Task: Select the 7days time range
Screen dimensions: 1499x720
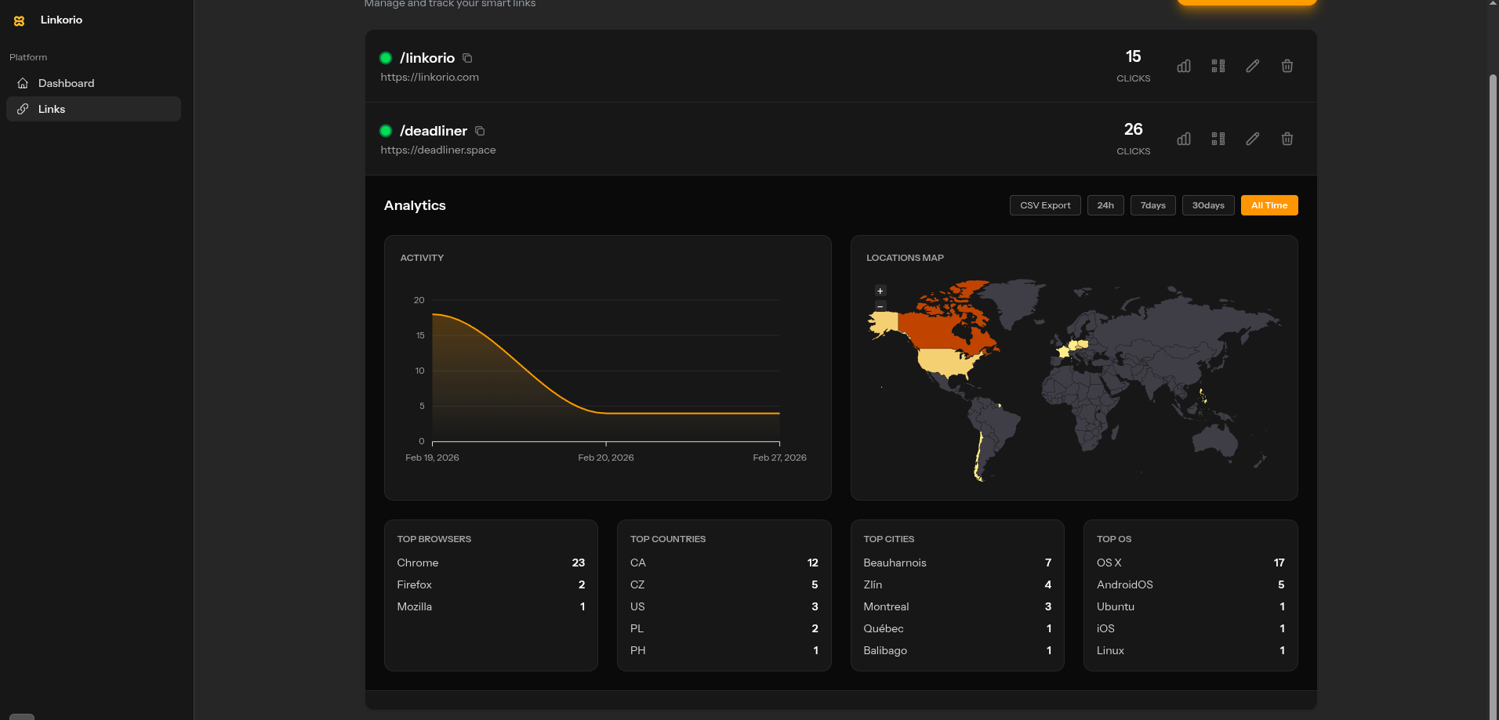Action: coord(1152,205)
